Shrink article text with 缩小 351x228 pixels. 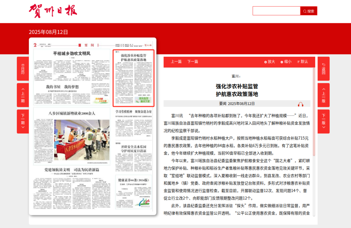[286, 62]
